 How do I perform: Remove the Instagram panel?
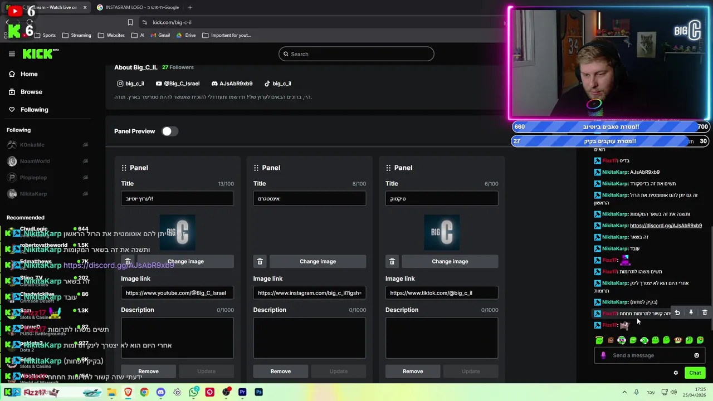coord(280,371)
